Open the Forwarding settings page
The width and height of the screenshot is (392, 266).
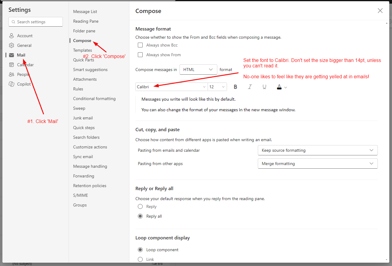[x=84, y=176]
